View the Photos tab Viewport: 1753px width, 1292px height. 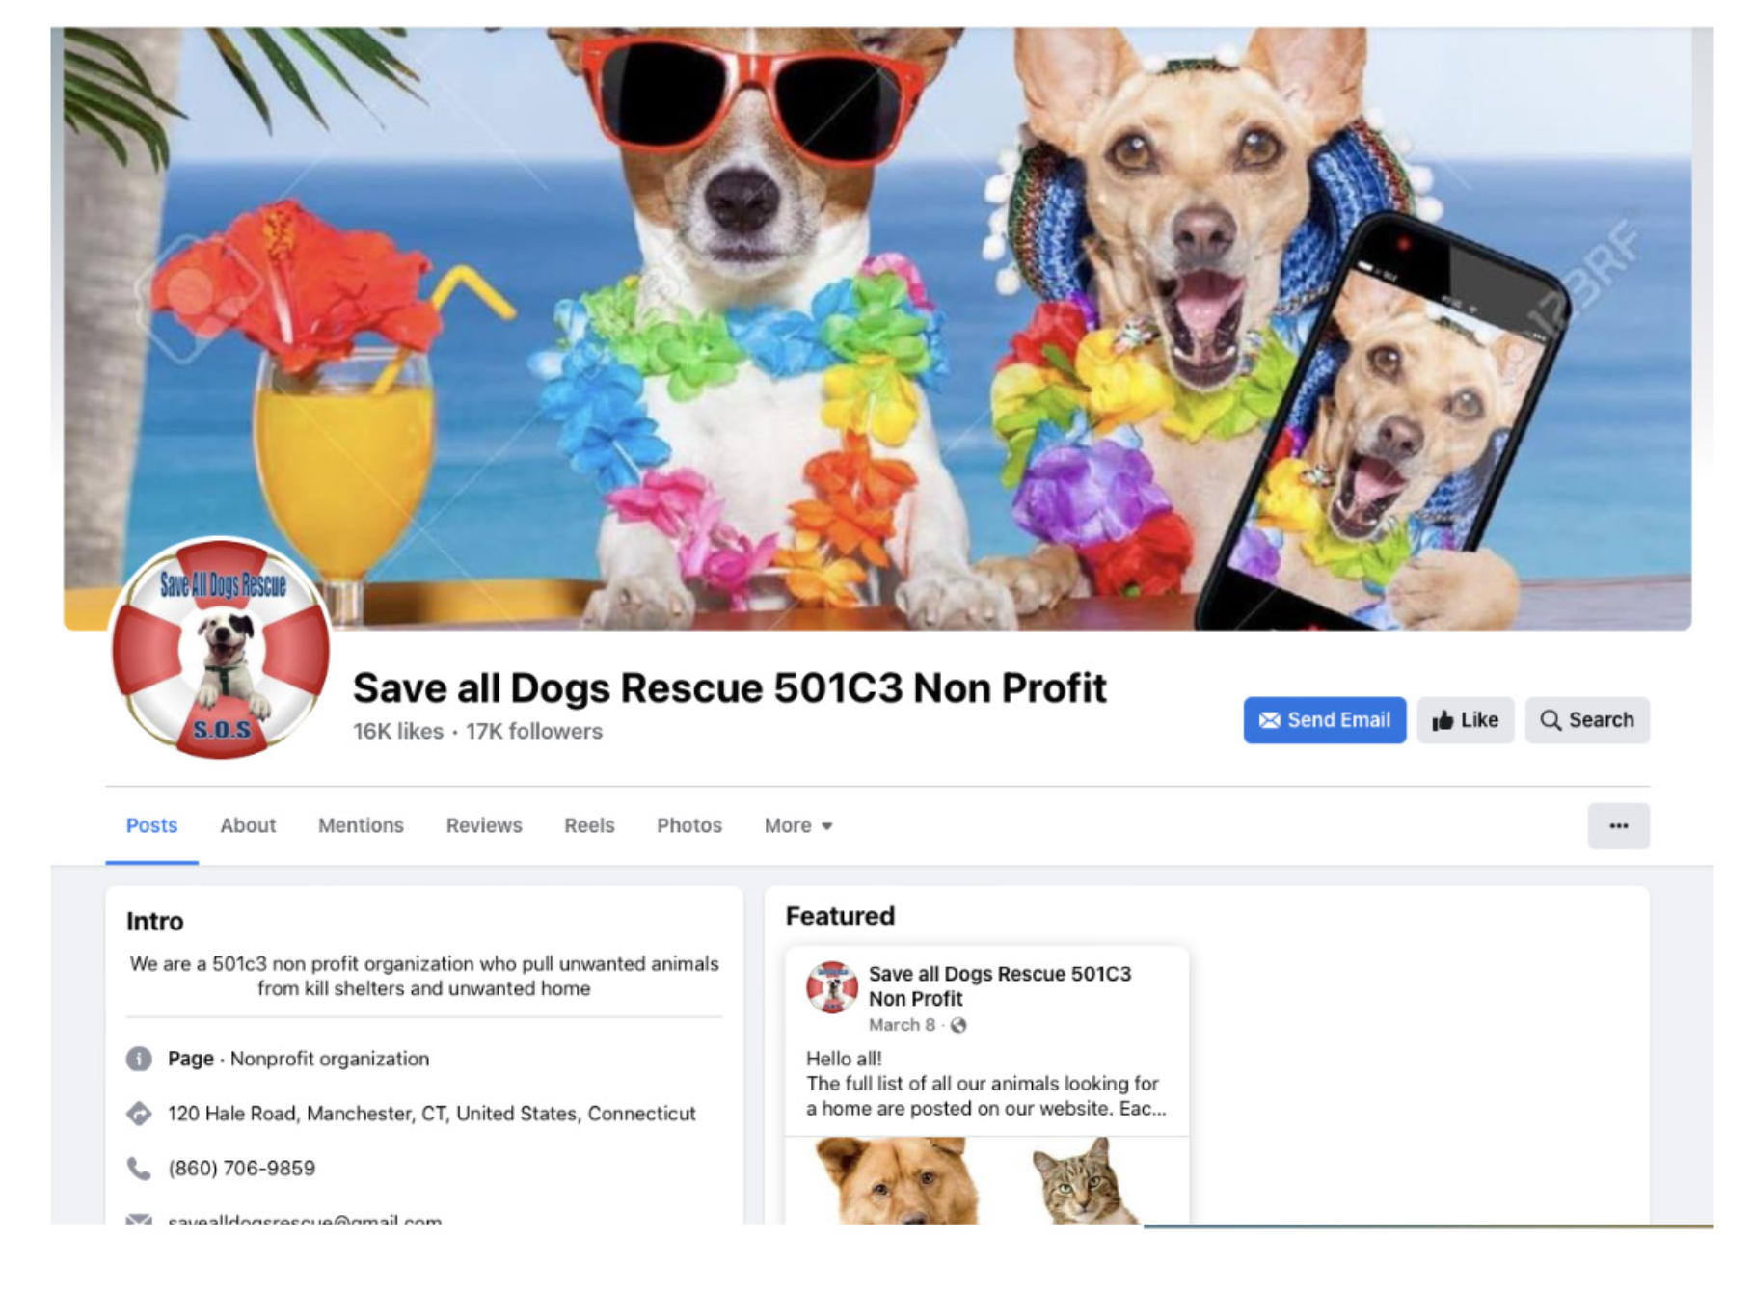(689, 826)
